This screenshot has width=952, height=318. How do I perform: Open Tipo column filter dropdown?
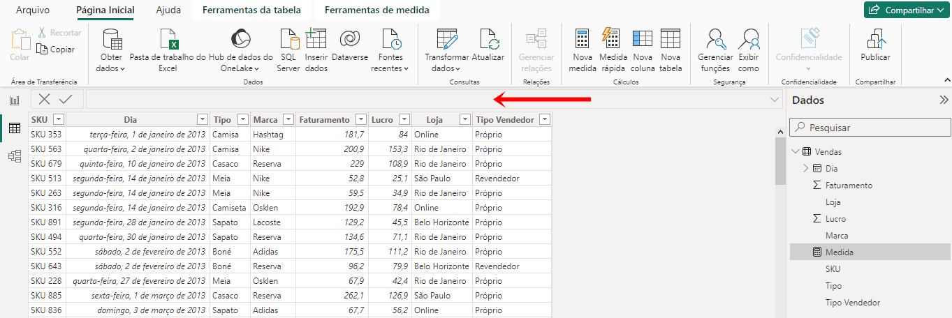243,119
